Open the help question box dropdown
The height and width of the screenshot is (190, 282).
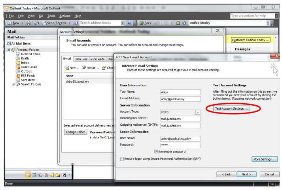(276, 16)
